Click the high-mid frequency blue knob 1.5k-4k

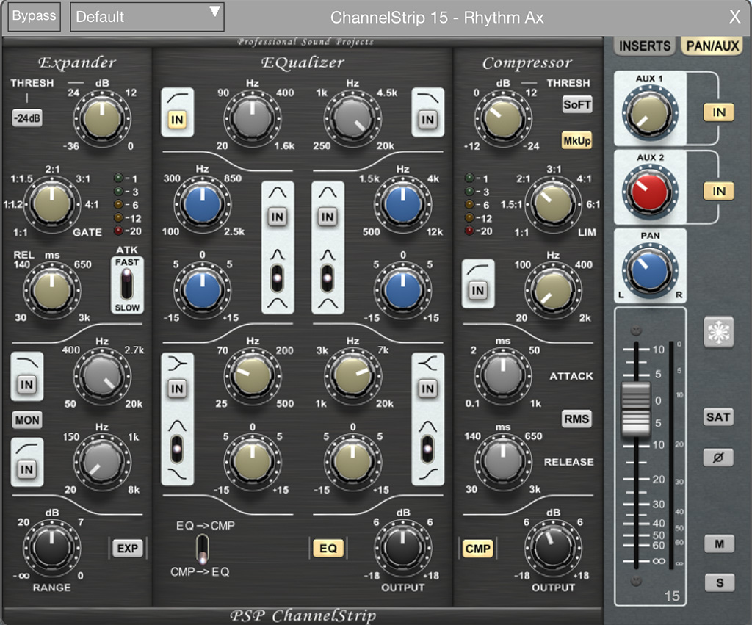point(403,204)
